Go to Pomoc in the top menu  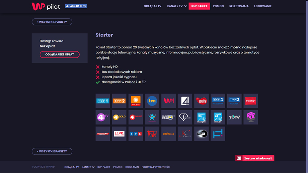pos(218,6)
